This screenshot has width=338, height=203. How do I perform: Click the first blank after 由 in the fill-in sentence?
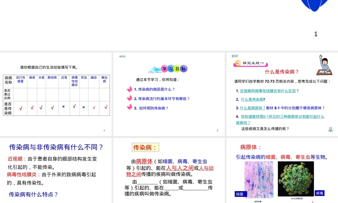click(x=147, y=182)
